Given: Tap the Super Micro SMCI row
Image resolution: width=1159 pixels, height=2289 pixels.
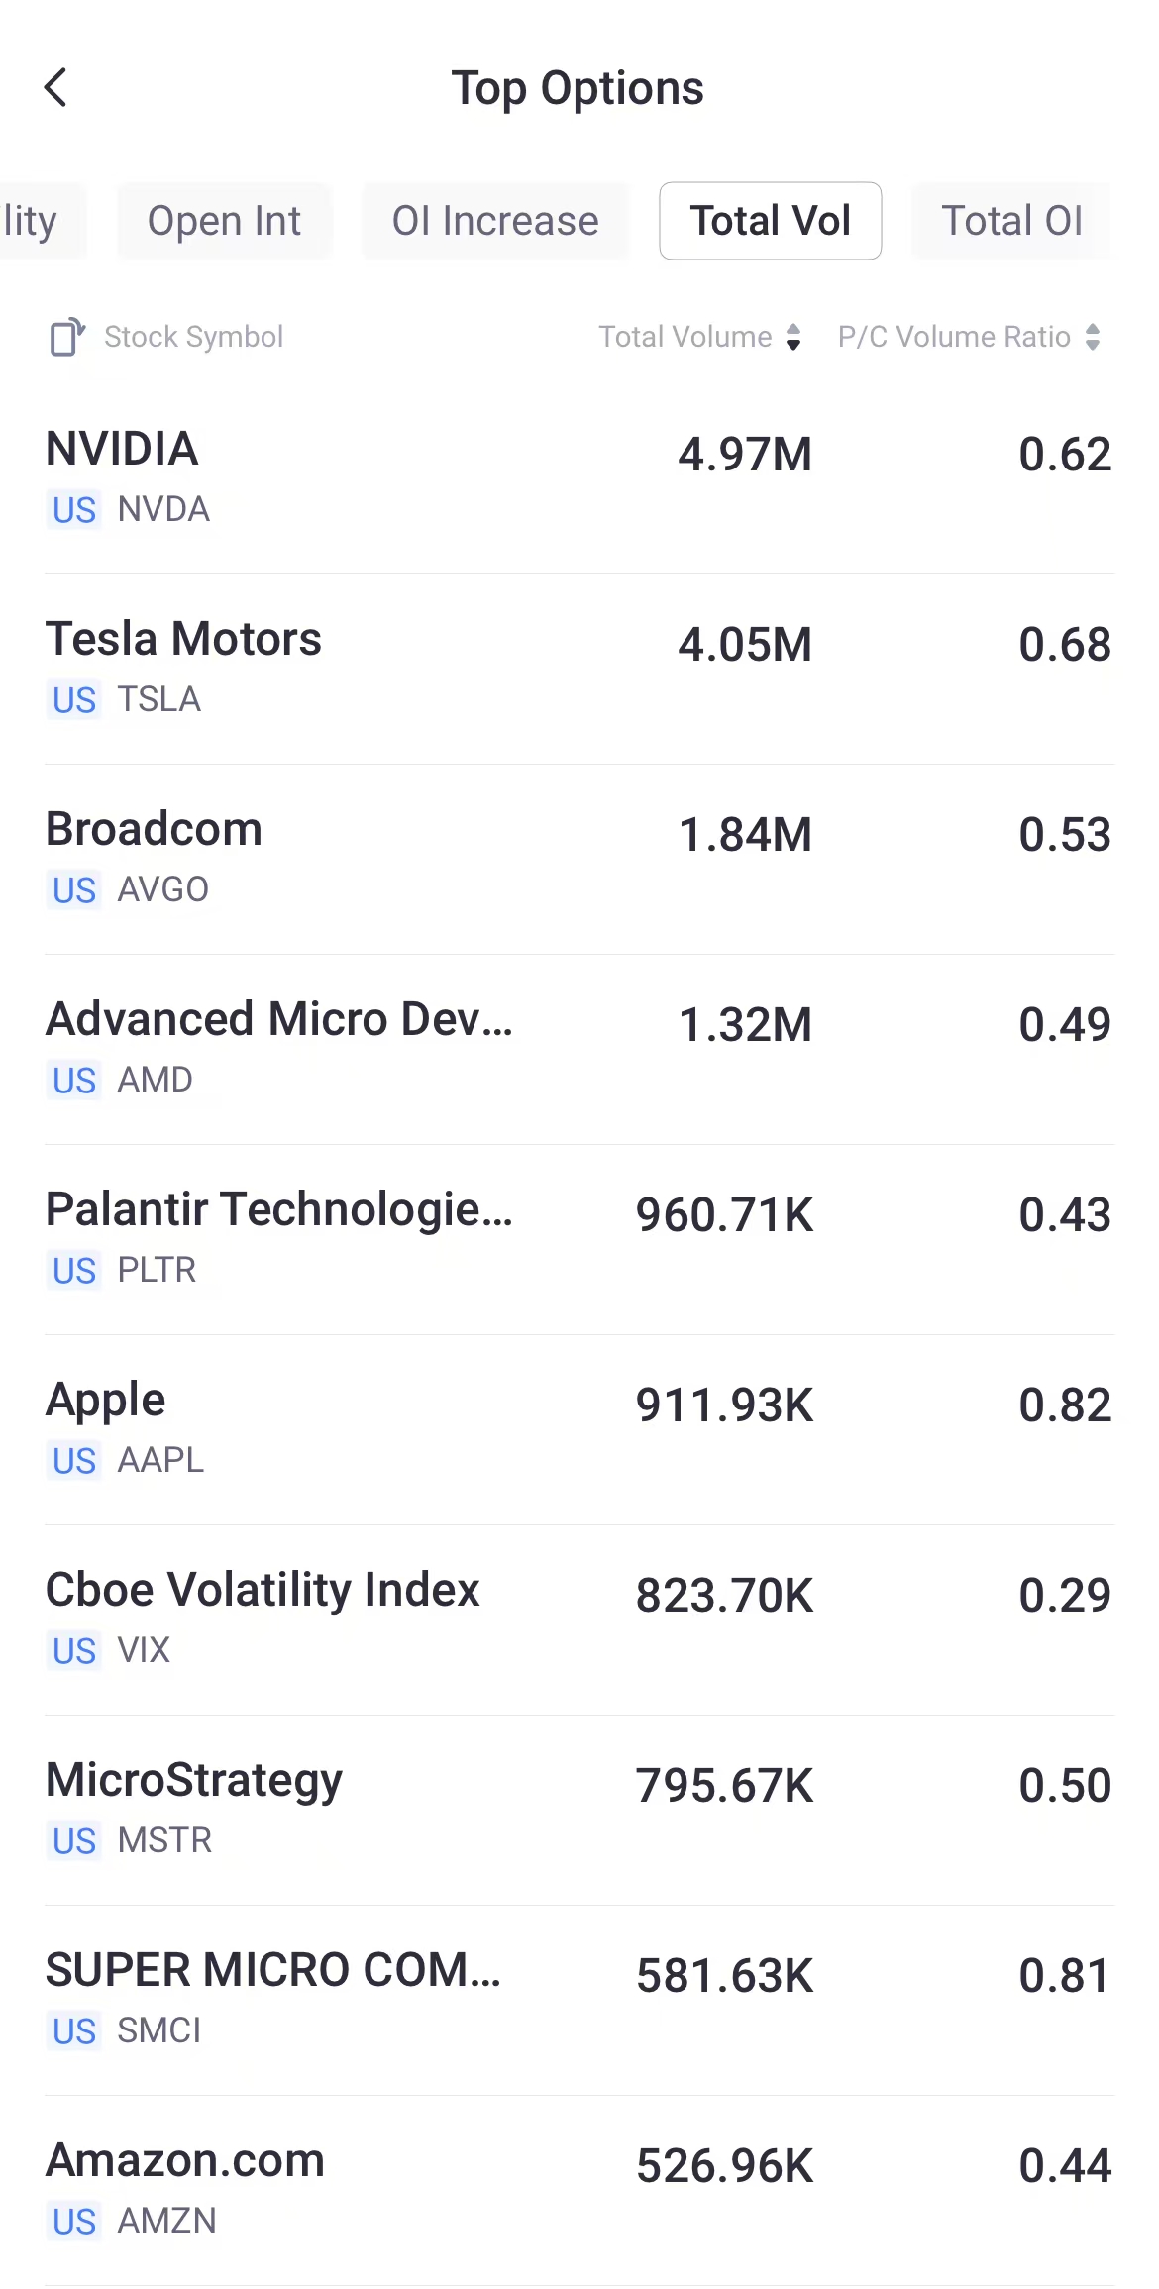Looking at the screenshot, I should pos(579,1999).
